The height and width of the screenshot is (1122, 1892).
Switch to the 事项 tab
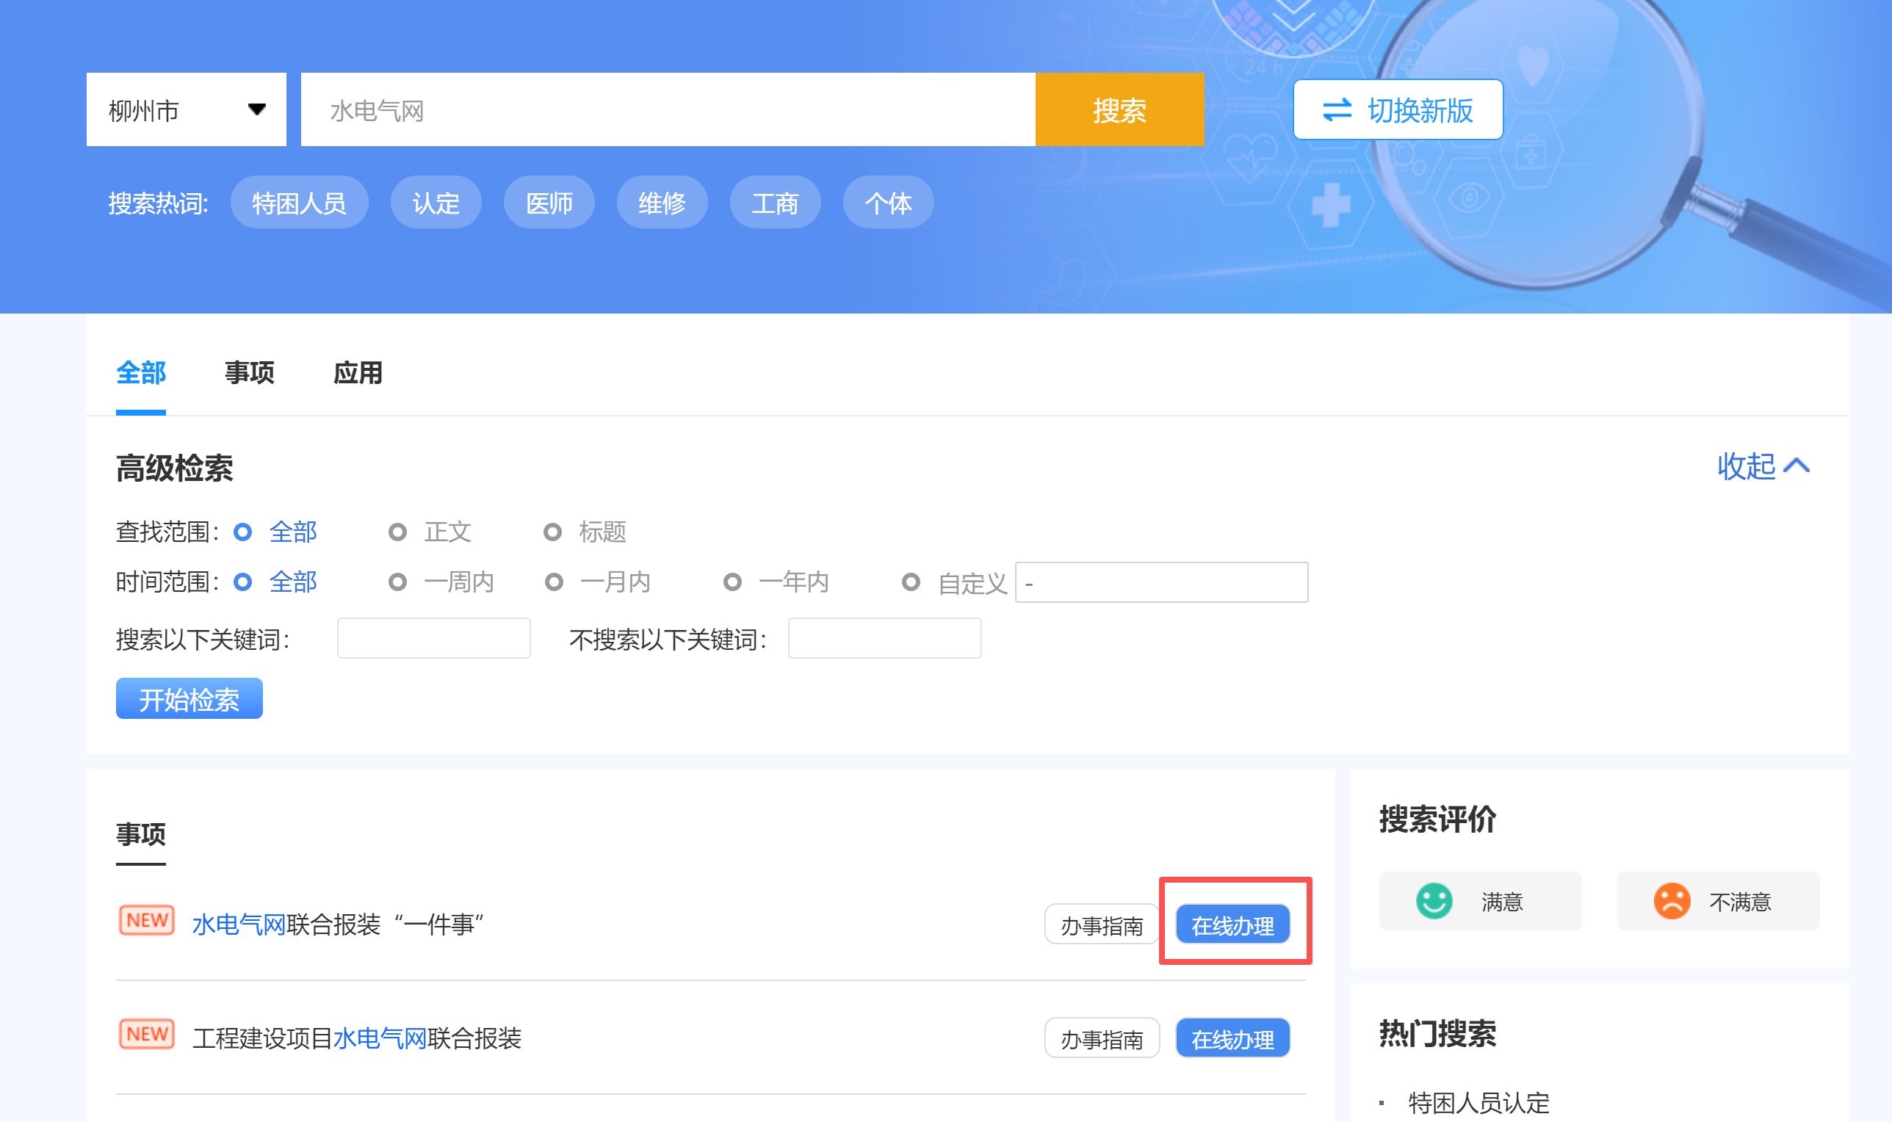249,373
